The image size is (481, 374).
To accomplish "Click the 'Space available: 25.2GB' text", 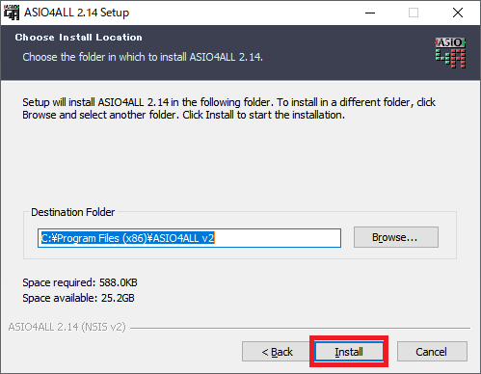I will (78, 298).
